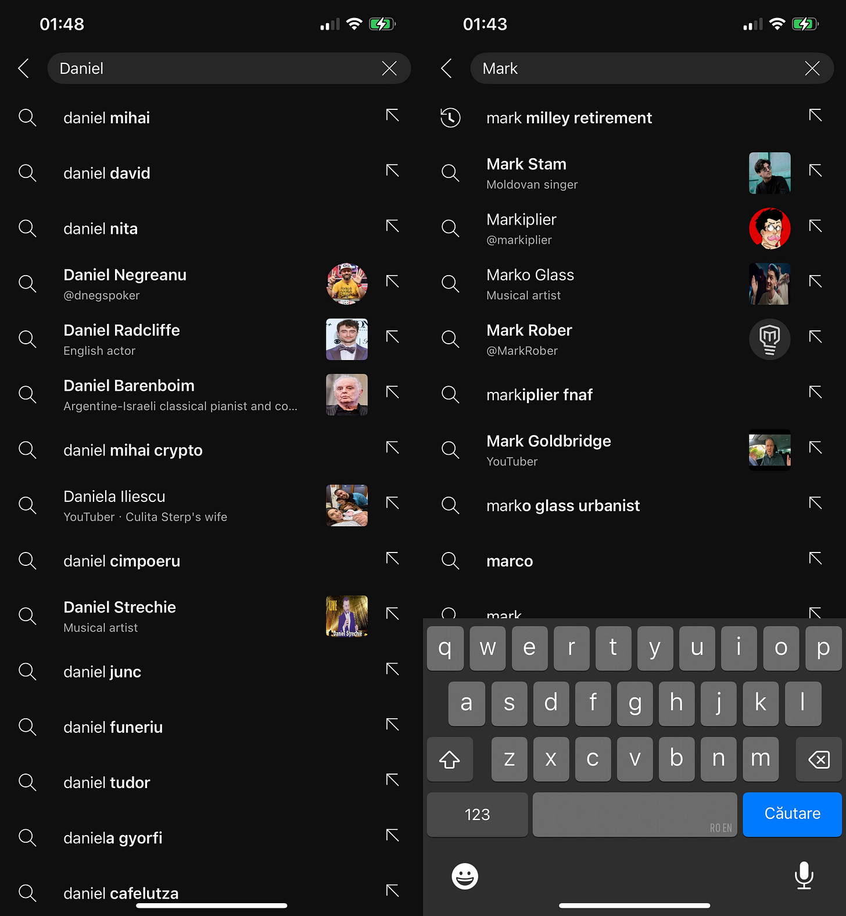Tap the Daniel search input field

(x=229, y=69)
